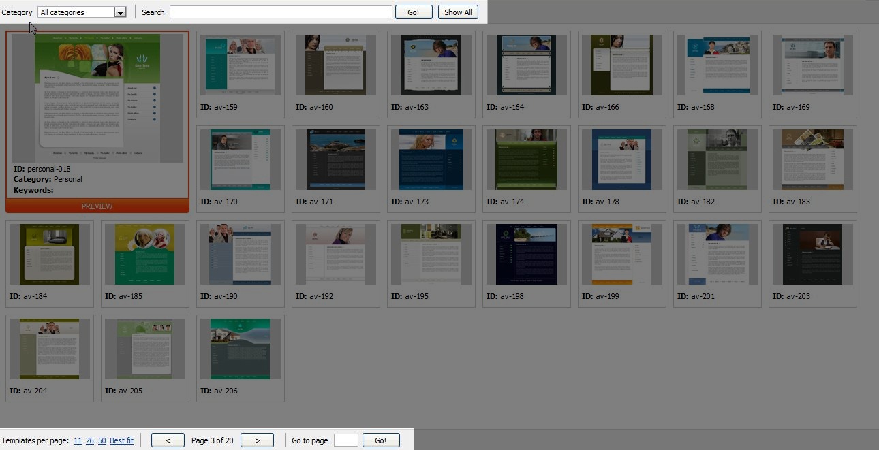Select template thumbnail av-185
879x450 pixels.
click(x=144, y=254)
